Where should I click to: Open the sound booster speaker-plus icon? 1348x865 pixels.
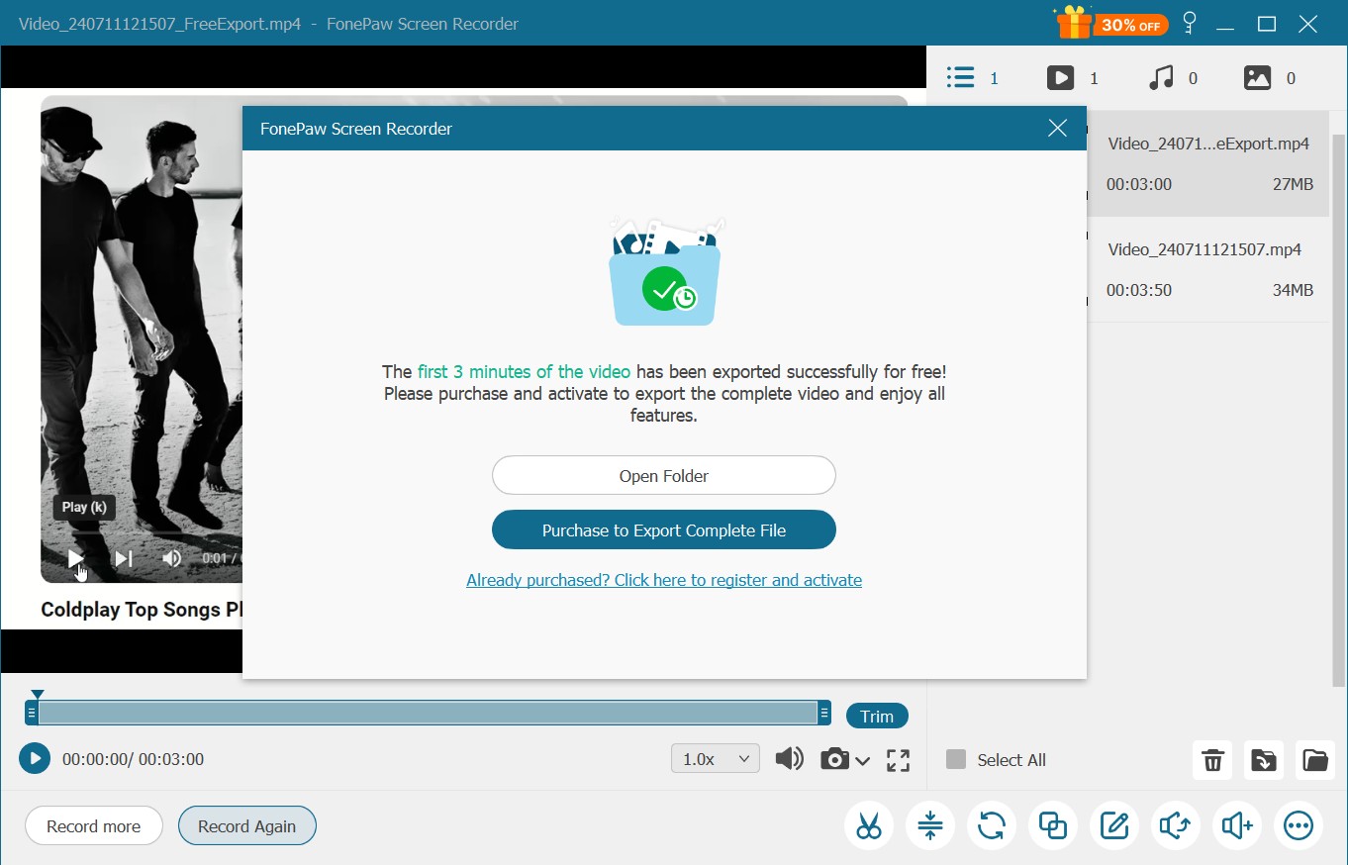pyautogui.click(x=1237, y=825)
